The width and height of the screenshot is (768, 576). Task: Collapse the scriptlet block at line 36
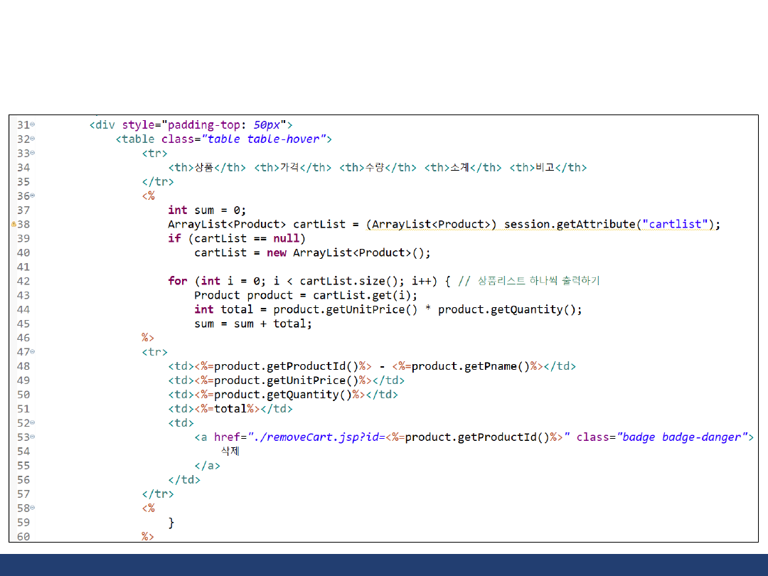pos(33,196)
